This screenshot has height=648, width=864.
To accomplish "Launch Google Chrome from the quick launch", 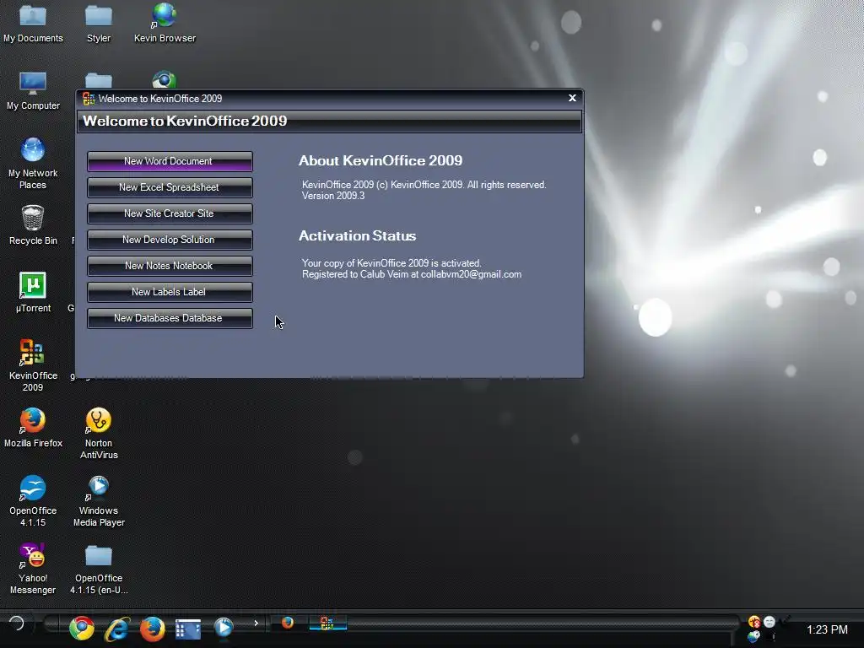I will tap(82, 628).
